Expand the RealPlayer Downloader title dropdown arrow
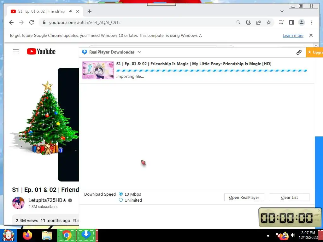Viewport: 323px width, 242px height. click(139, 52)
